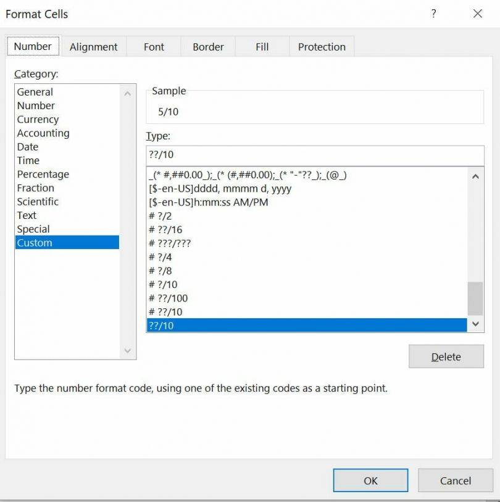Switch to the Font tab
Viewport: 500px width, 502px height.
(153, 46)
